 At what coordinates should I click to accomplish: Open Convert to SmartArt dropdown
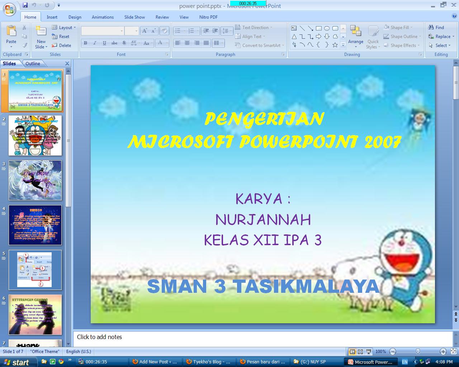pos(260,46)
